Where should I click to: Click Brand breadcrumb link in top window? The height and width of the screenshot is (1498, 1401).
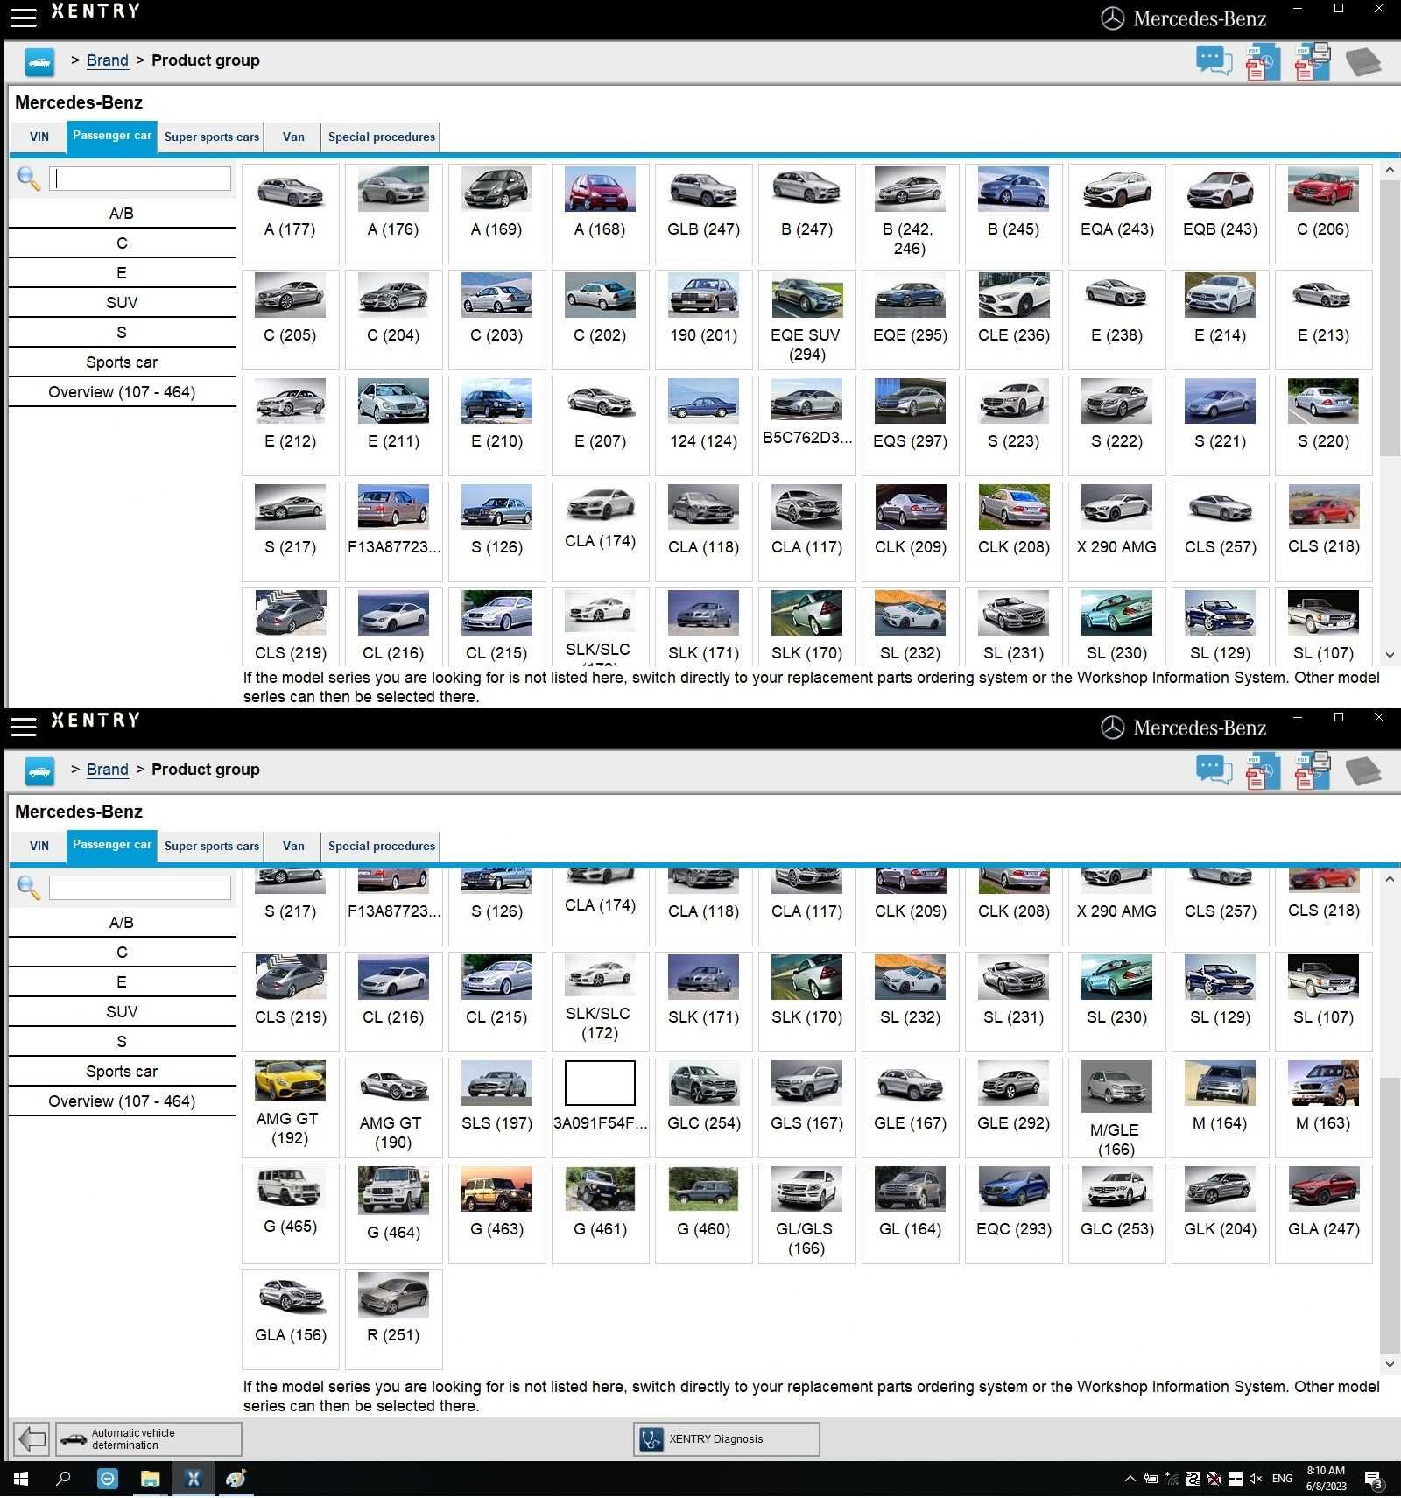108,60
